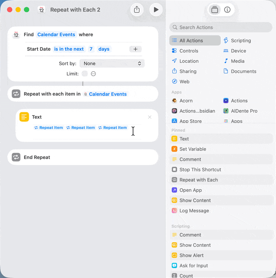Show shortcut details info icon
The height and width of the screenshot is (278, 276).
[227, 10]
